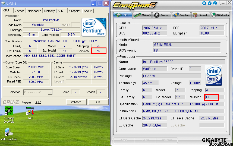Screen dimensions: 233x146
Task: Click the @ website icon in EasyTune6
Action: point(204,3)
